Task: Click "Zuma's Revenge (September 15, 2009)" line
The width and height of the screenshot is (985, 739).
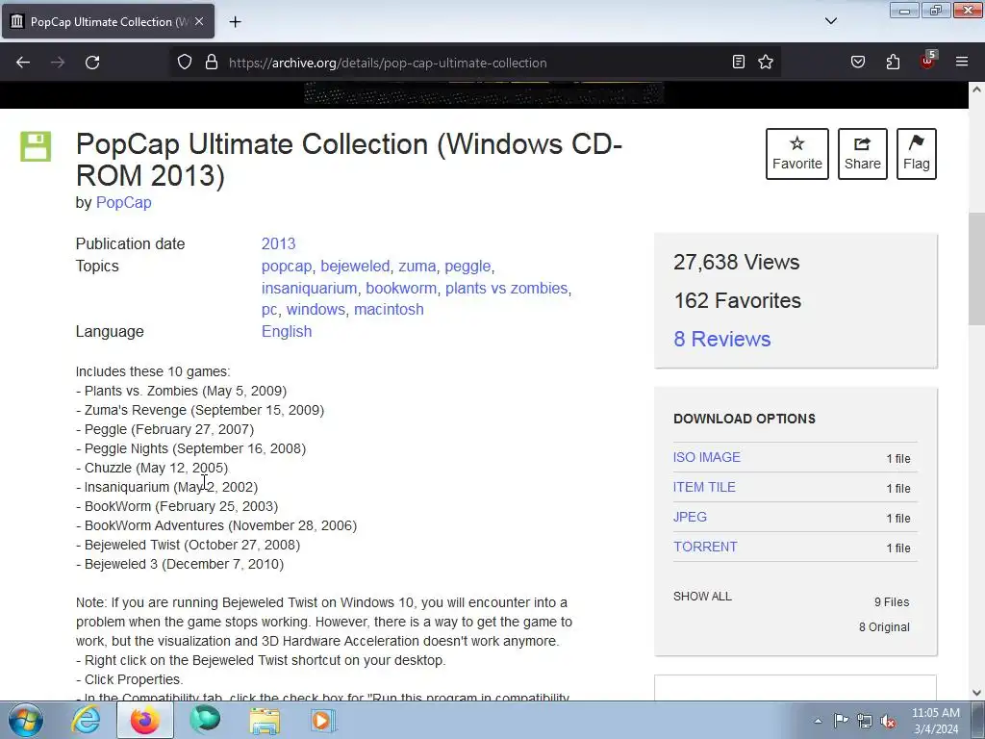Action: [200, 410]
